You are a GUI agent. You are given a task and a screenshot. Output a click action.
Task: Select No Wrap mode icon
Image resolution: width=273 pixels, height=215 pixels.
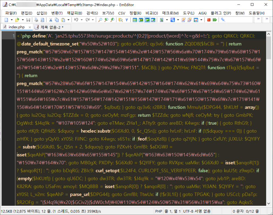pos(135,20)
